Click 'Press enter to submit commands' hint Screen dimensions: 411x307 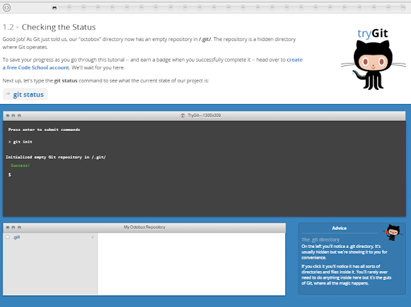tap(44, 130)
